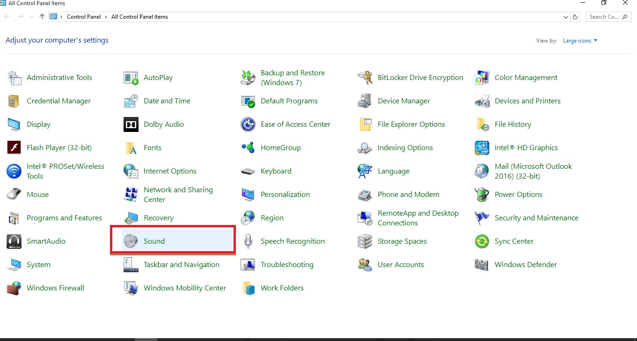Open the System icon
This screenshot has width=637, height=341.
click(x=15, y=265)
